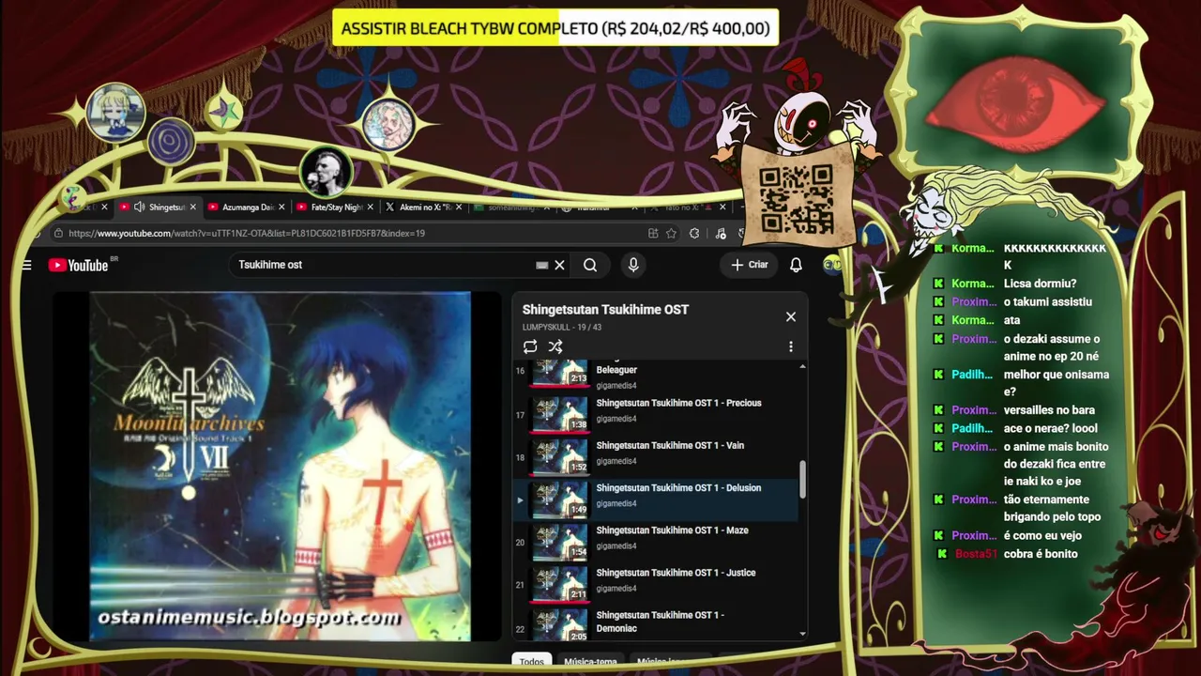View site information icon in address bar

(58, 234)
